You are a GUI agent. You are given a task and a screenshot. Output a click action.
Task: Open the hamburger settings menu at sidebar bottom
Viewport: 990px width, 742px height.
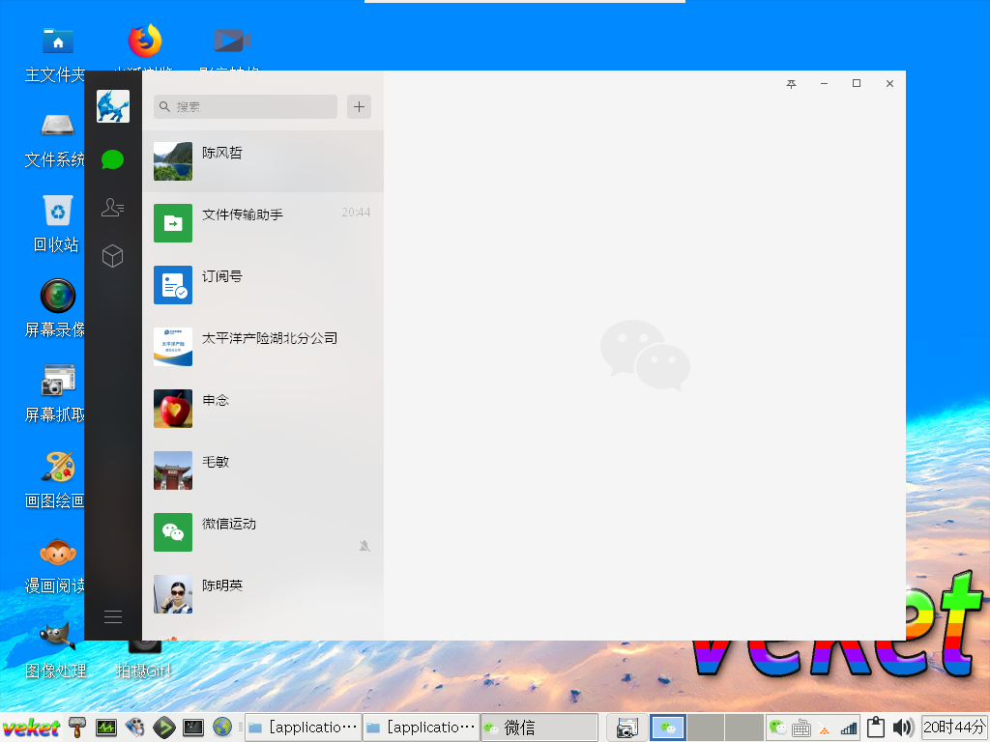coord(113,616)
